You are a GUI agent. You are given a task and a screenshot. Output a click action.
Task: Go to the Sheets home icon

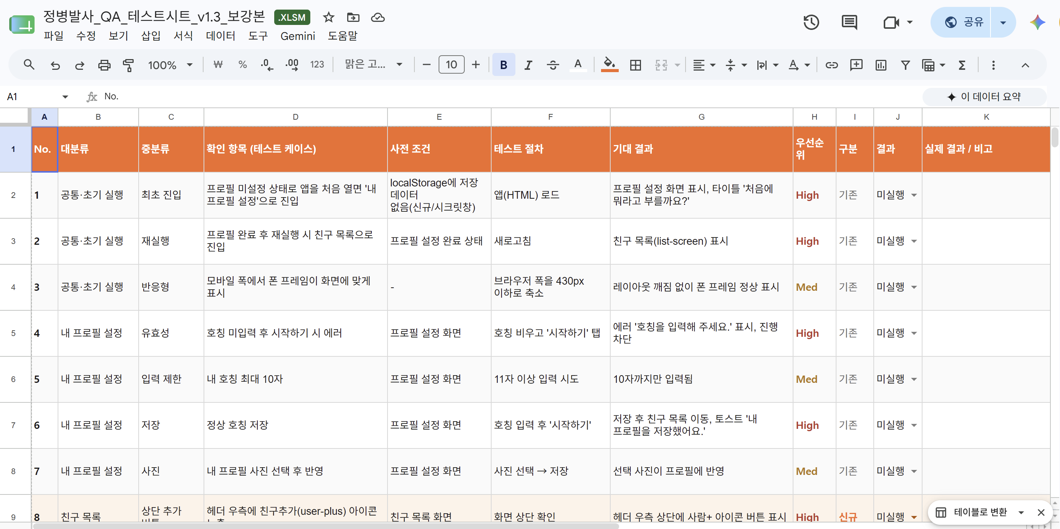click(22, 25)
